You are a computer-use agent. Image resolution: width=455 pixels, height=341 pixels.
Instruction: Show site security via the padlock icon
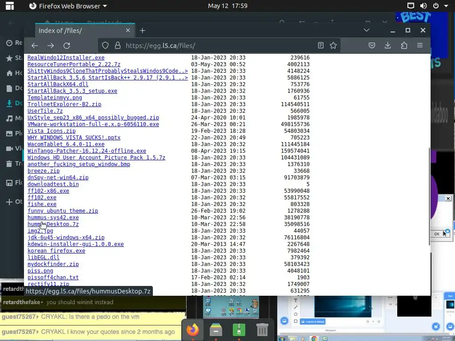coord(117,46)
